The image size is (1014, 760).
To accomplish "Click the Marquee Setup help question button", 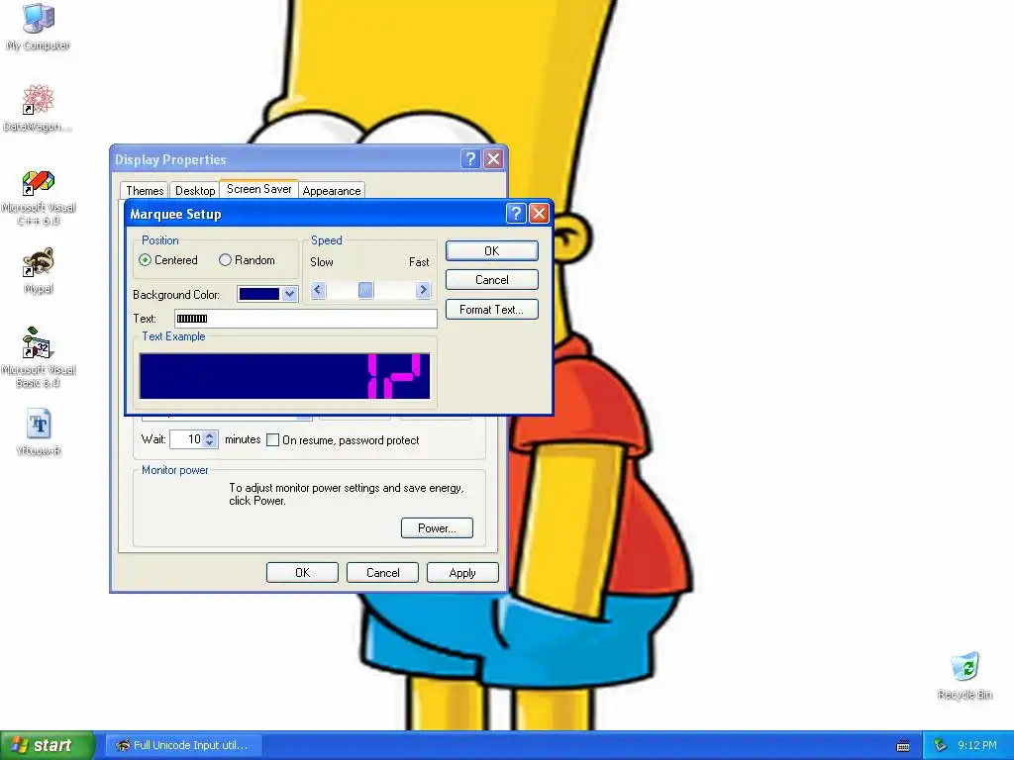I will (515, 214).
